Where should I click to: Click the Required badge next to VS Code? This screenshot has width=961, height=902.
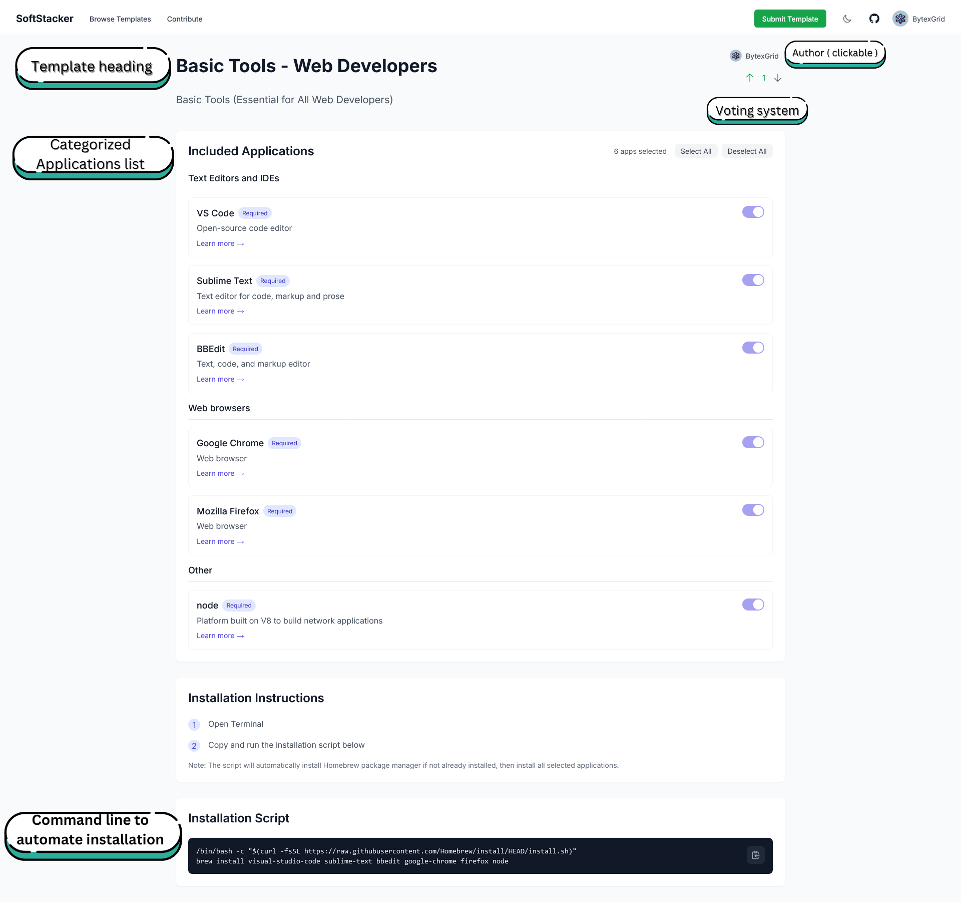[255, 213]
